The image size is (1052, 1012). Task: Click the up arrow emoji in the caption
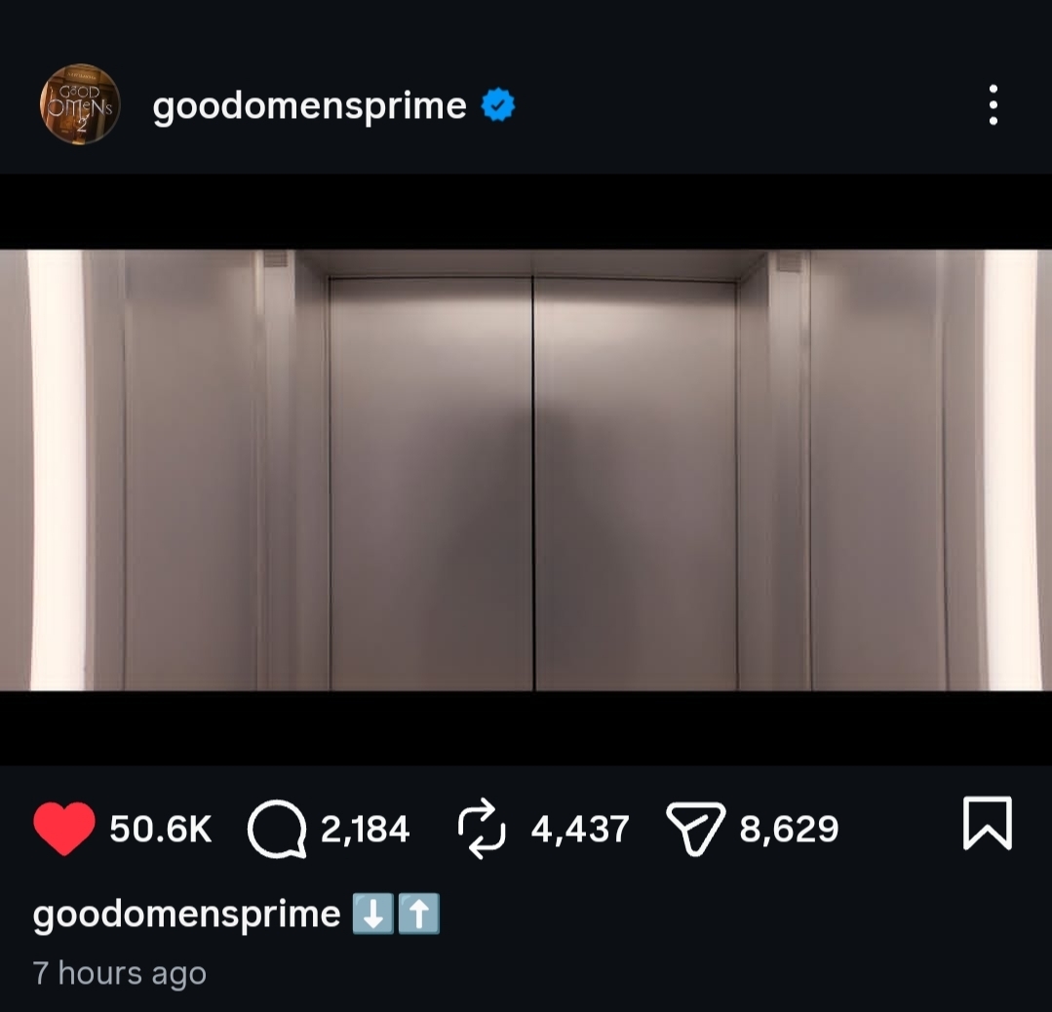(419, 915)
